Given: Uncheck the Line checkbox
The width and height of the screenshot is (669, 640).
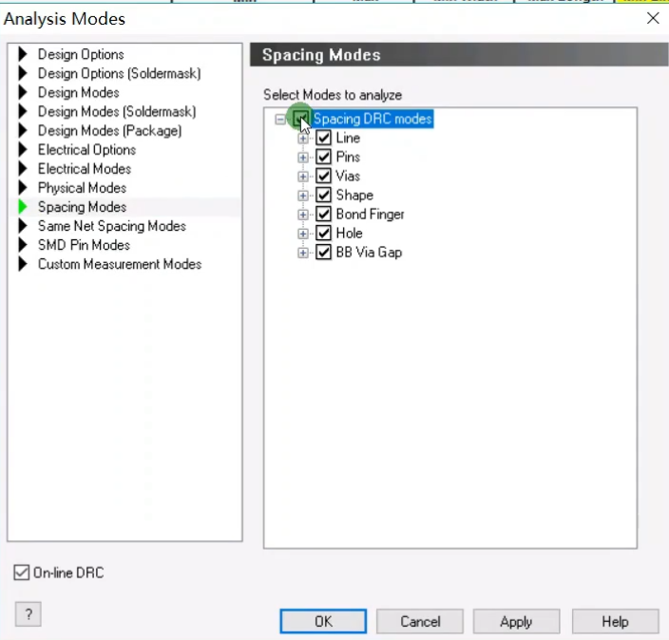Looking at the screenshot, I should click(323, 138).
